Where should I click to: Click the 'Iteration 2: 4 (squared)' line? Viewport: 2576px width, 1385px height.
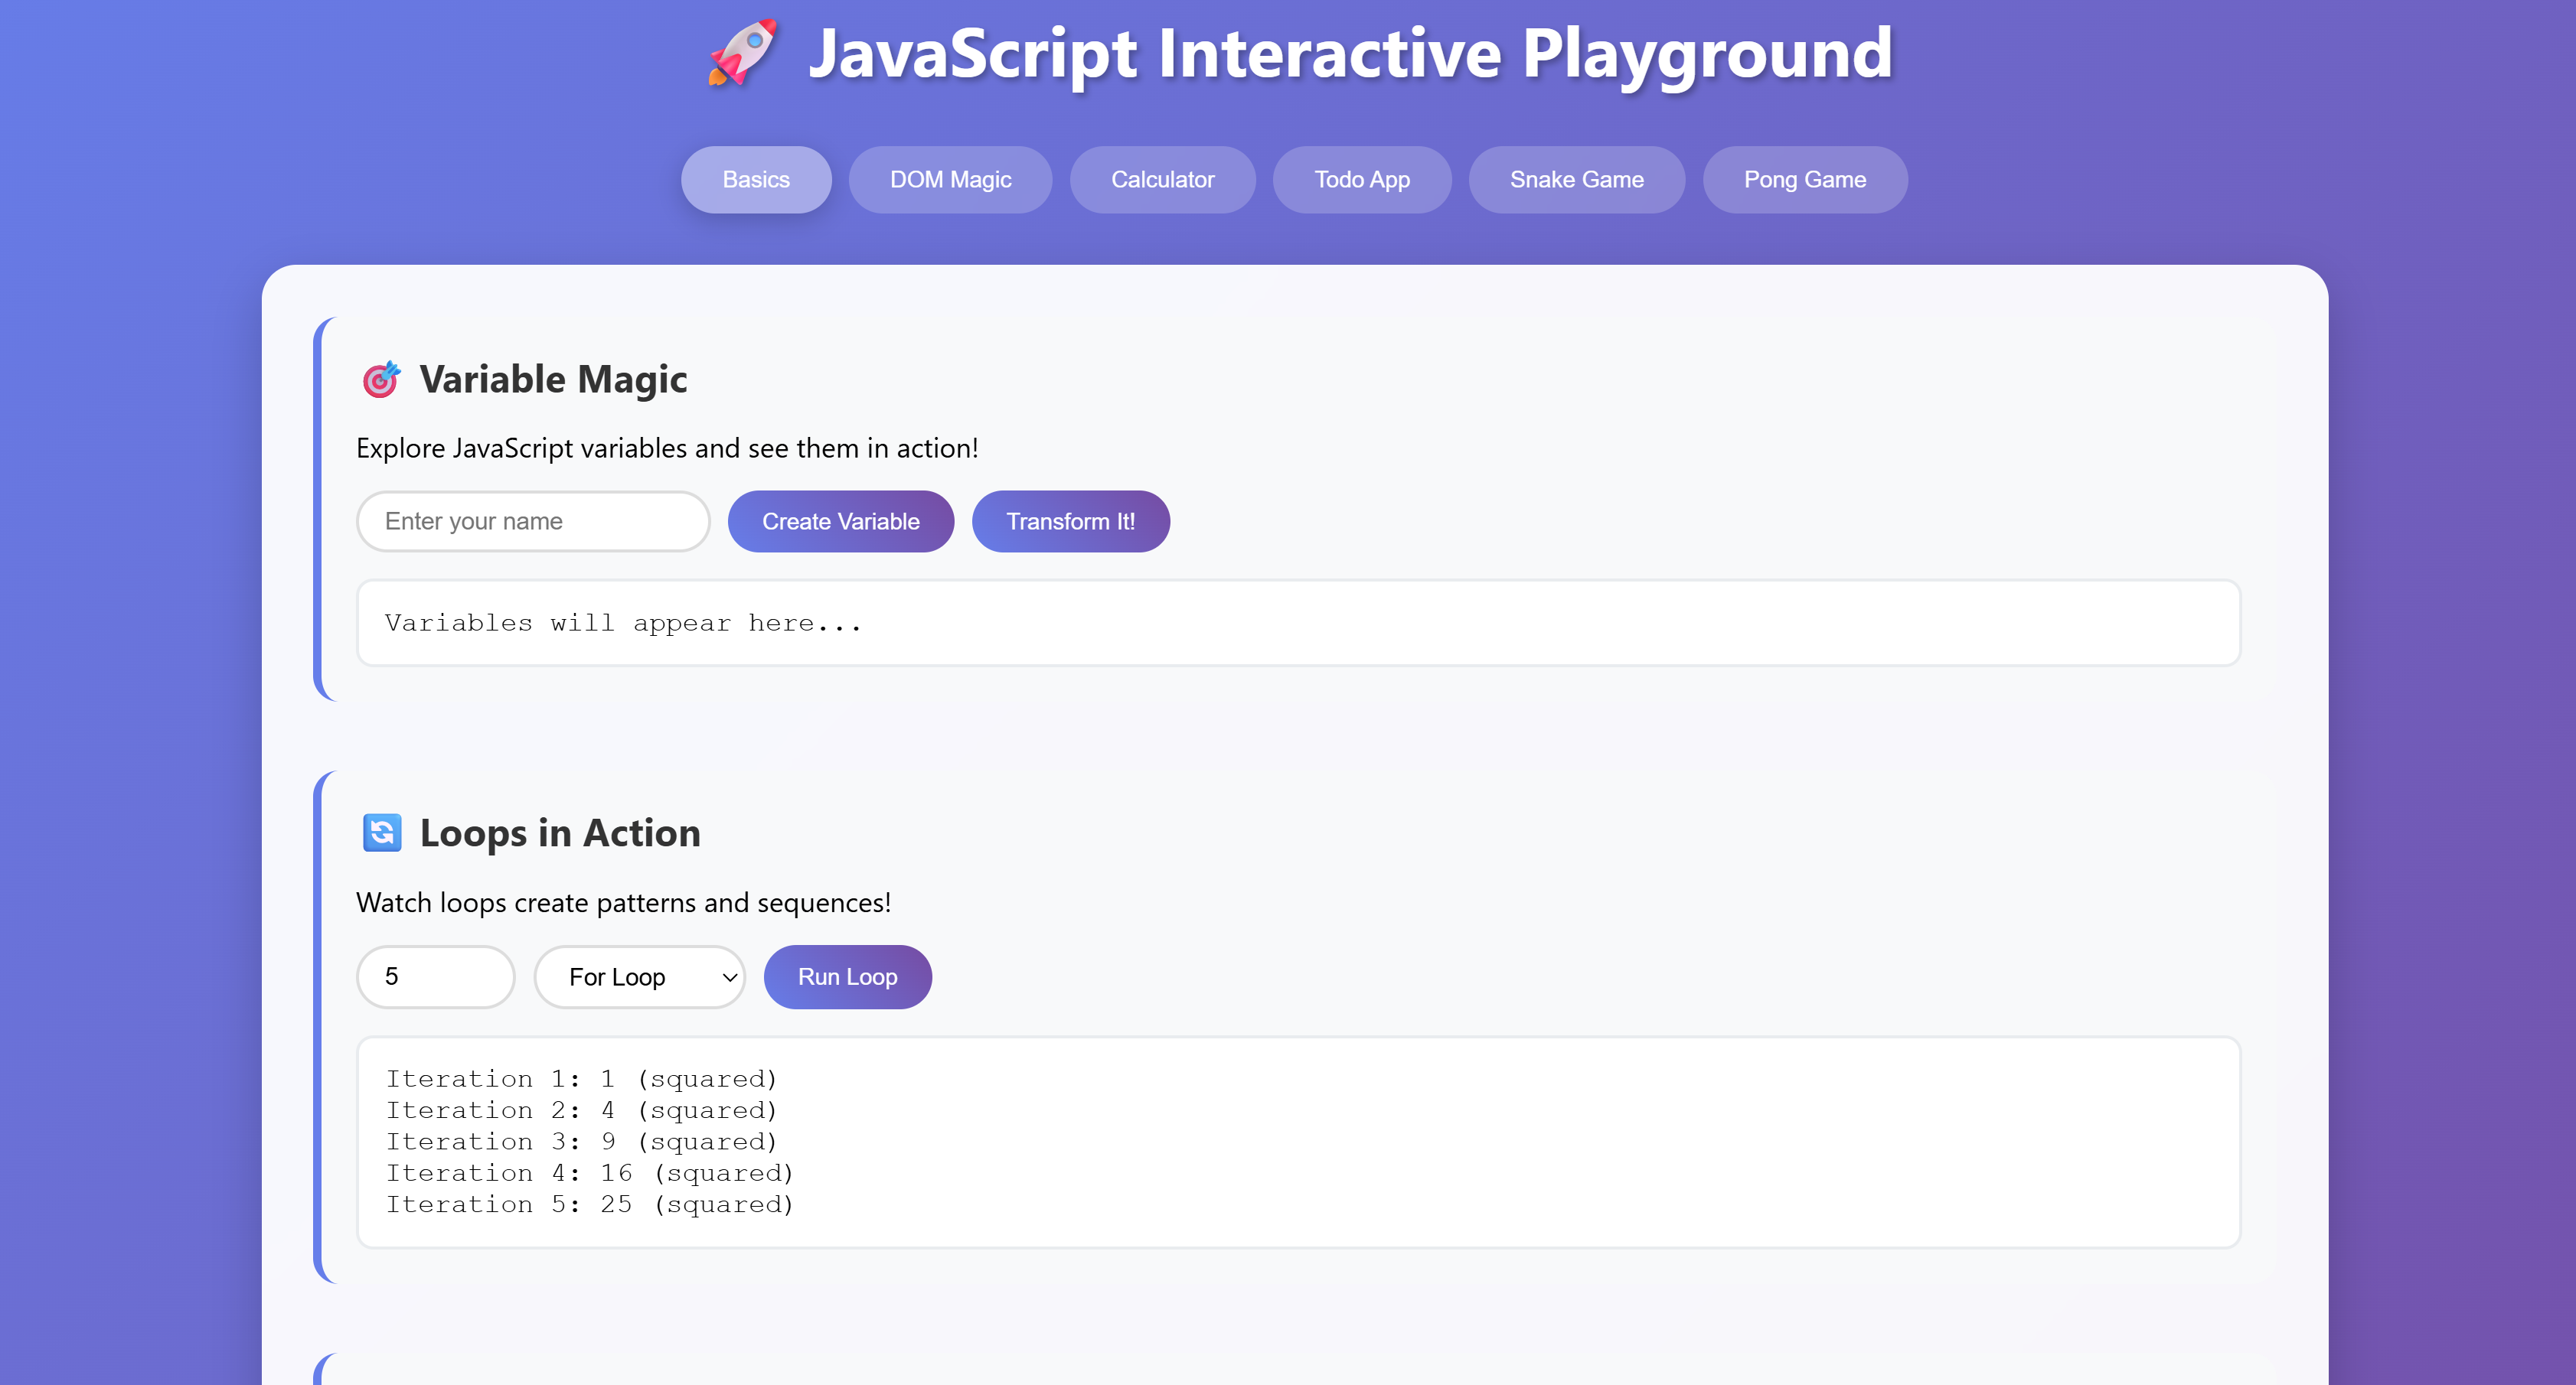(x=581, y=1110)
